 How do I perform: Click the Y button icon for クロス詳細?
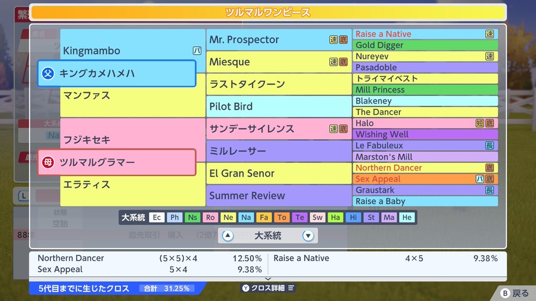[246, 288]
